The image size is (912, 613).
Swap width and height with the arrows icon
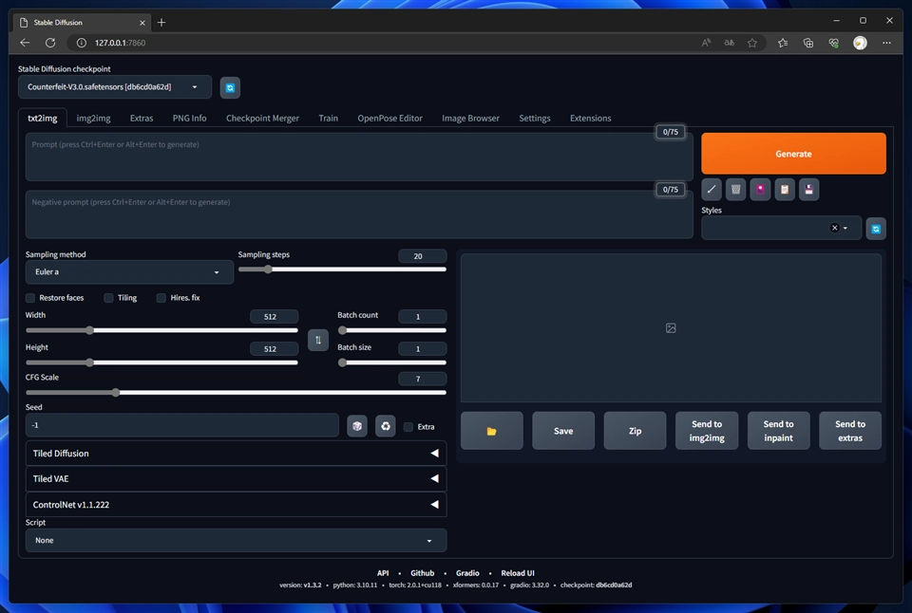click(x=318, y=340)
